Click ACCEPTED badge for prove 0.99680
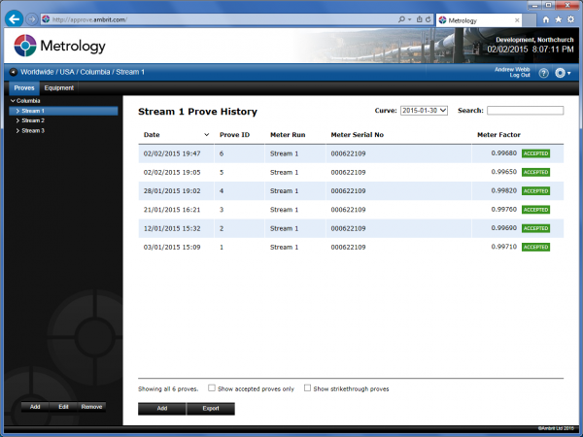Viewport: 583px width, 437px height. pyautogui.click(x=535, y=153)
